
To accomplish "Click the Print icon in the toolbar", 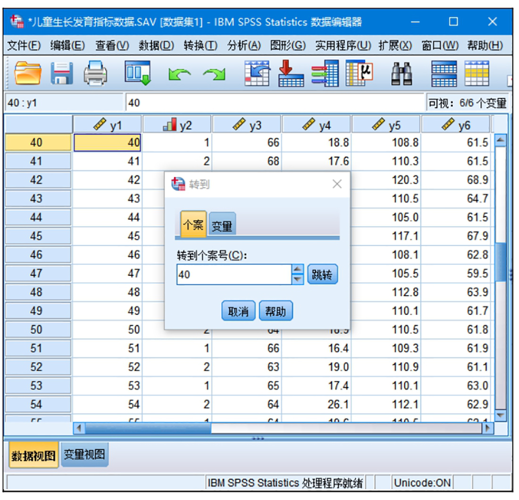I will (x=96, y=75).
